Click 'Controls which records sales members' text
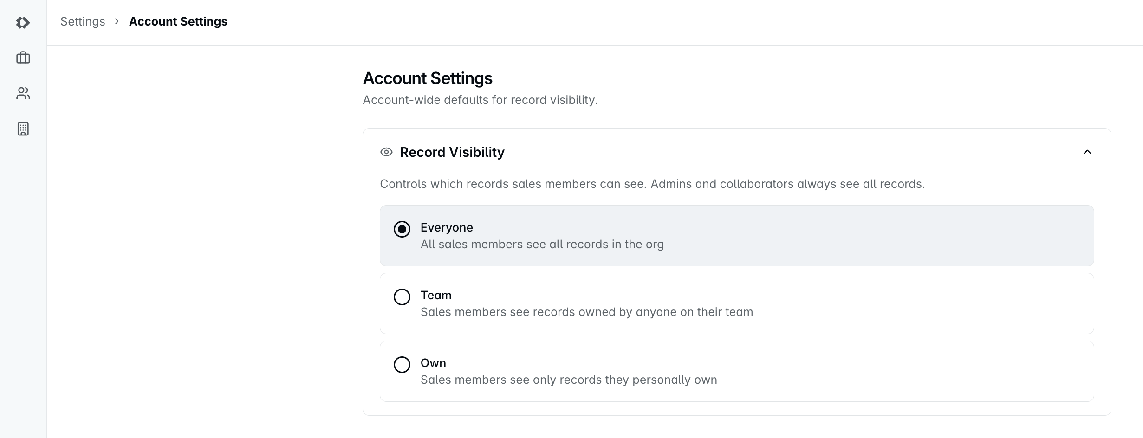Screen dimensions: 1143x438 pos(652,184)
